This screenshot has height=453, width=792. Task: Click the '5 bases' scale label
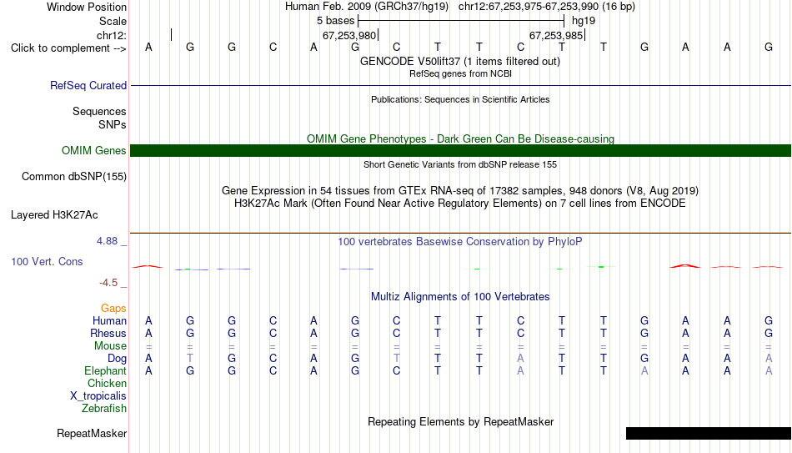click(336, 21)
